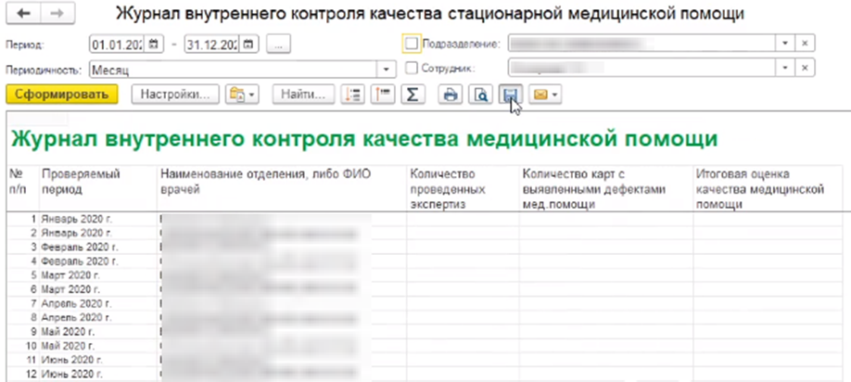The height and width of the screenshot is (382, 851).
Task: Open the send by email dropdown
Action: tap(544, 95)
